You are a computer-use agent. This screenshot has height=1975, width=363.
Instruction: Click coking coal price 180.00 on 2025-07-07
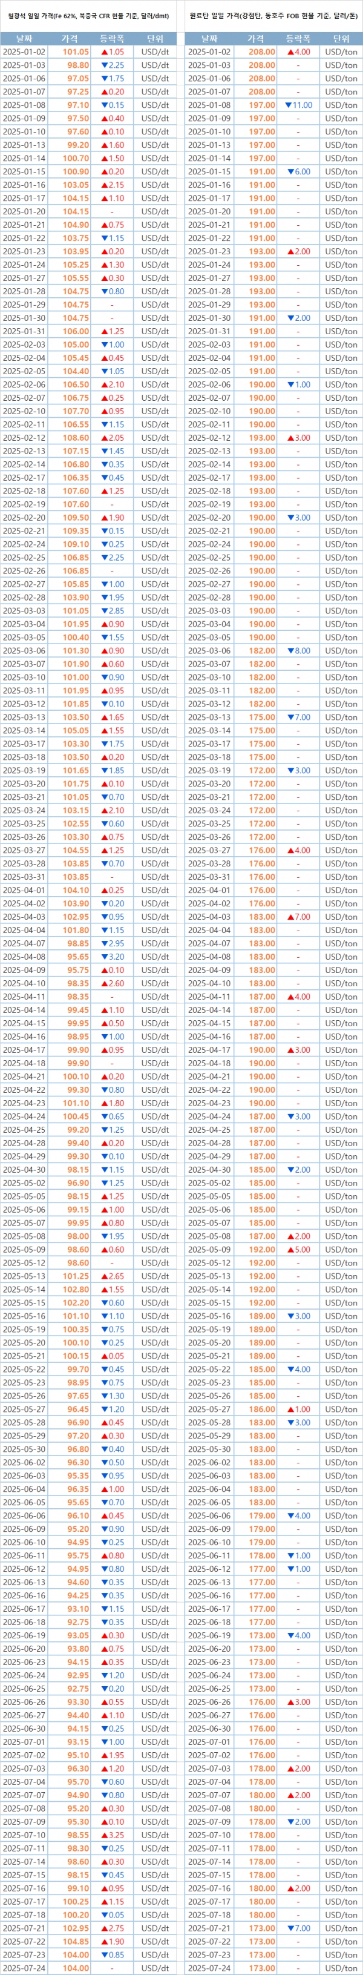[x=262, y=1796]
